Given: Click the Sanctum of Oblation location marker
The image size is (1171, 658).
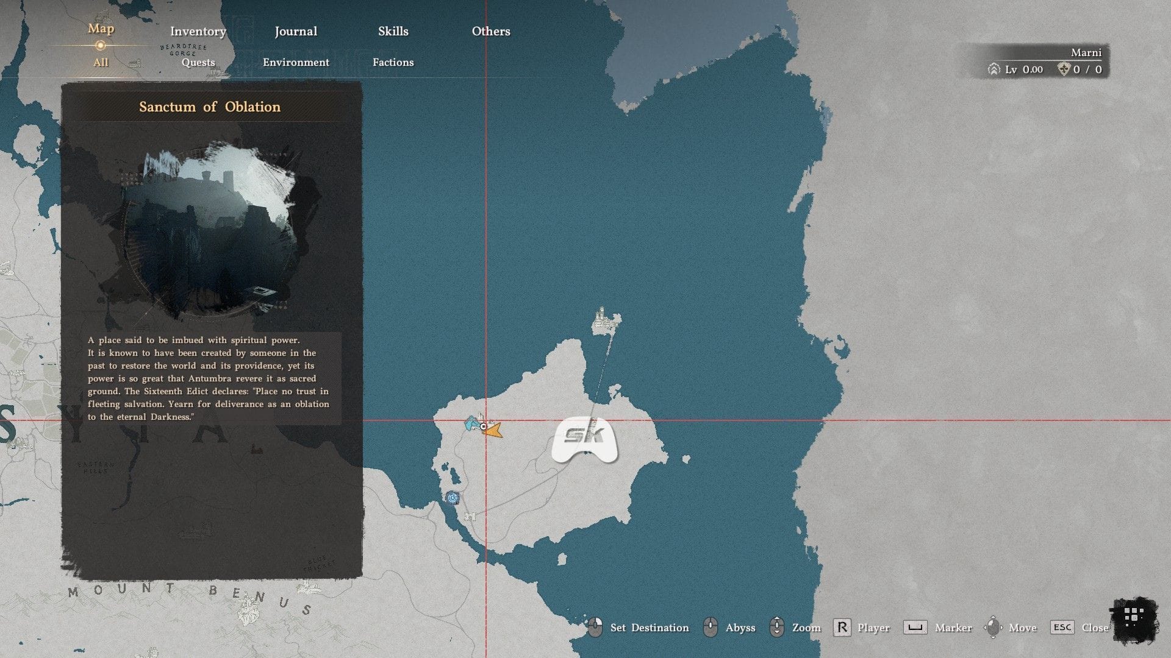Looking at the screenshot, I should pos(483,426).
